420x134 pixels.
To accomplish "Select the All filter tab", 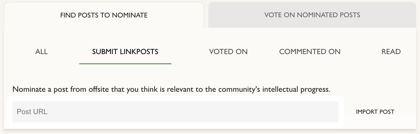I will [x=42, y=52].
